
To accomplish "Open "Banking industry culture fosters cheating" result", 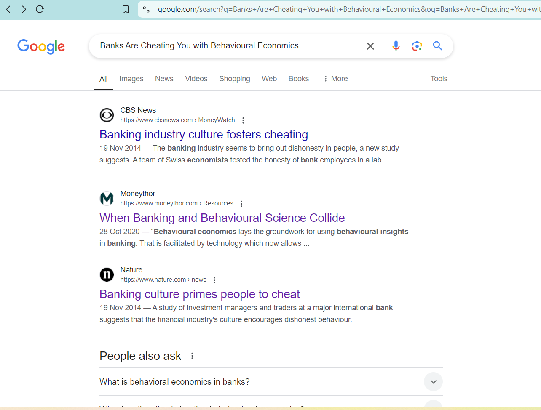I will point(204,134).
